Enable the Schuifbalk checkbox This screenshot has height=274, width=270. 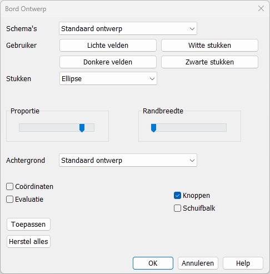point(177,208)
